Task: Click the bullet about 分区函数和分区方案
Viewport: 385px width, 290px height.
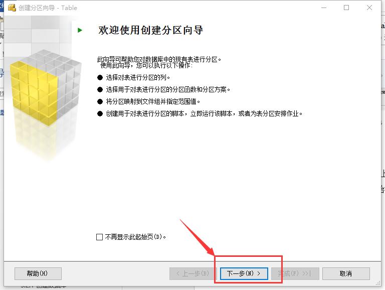Action: click(164, 89)
